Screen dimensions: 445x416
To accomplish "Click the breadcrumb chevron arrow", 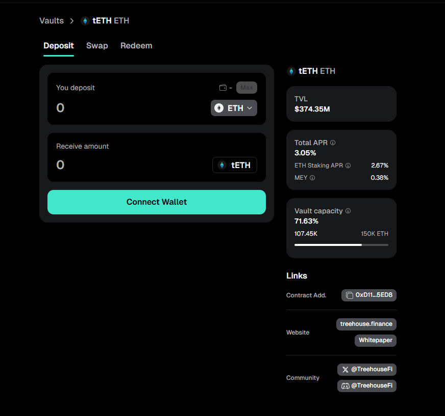I will click(72, 21).
